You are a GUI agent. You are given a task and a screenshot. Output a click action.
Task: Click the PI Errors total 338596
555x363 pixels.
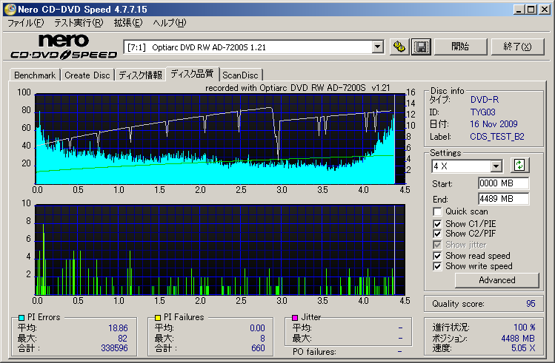click(x=114, y=348)
